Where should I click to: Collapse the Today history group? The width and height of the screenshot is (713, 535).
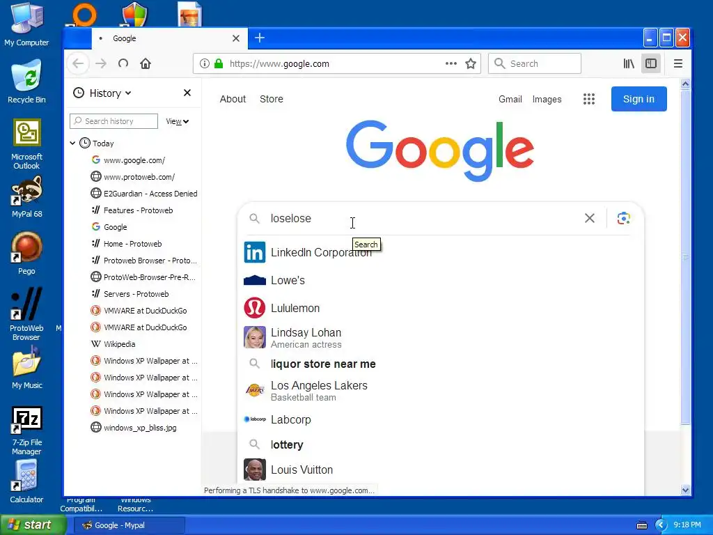coord(72,144)
